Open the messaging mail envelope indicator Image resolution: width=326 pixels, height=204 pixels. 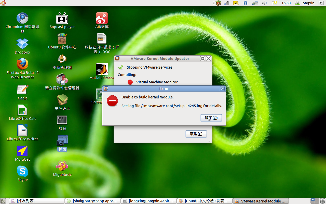click(x=274, y=3)
